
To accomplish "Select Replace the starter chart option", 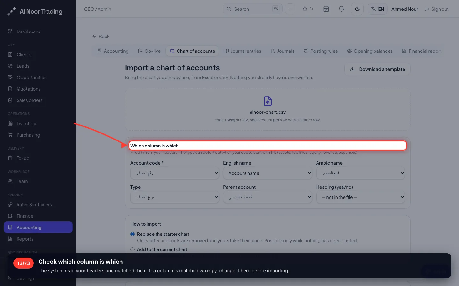I will 133,234.
